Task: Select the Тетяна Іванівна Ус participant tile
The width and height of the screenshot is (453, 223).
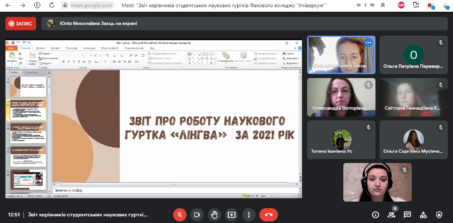Action: click(x=341, y=140)
